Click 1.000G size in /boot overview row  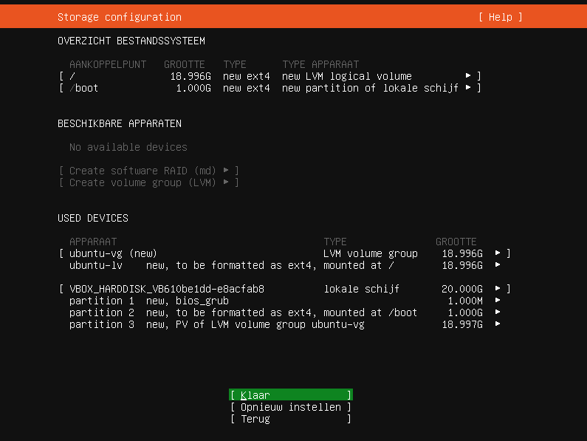click(x=193, y=88)
